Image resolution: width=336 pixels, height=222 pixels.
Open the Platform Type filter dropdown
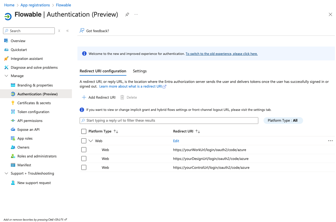[x=283, y=121]
